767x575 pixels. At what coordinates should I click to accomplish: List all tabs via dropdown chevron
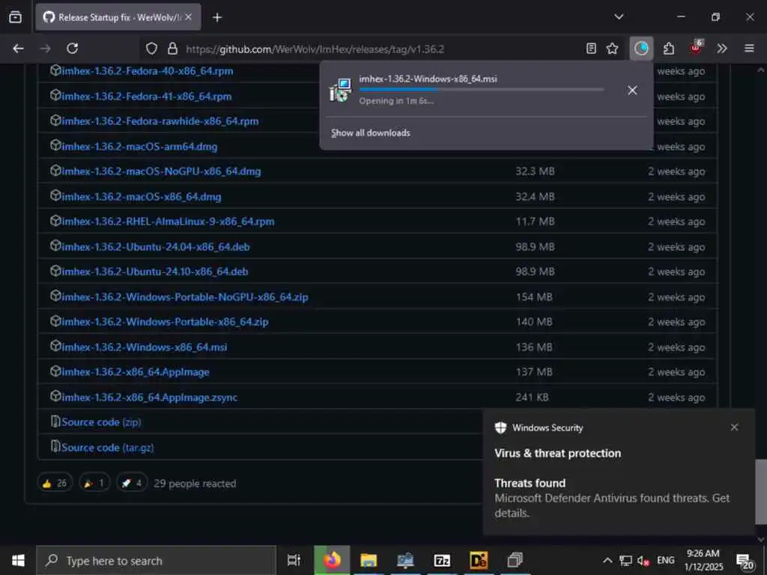(619, 17)
